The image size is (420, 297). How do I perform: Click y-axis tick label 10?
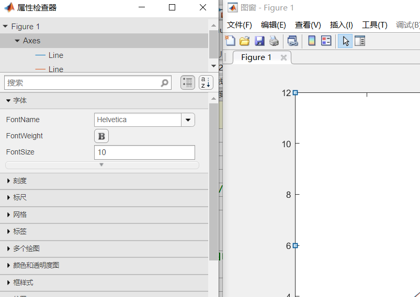click(286, 145)
